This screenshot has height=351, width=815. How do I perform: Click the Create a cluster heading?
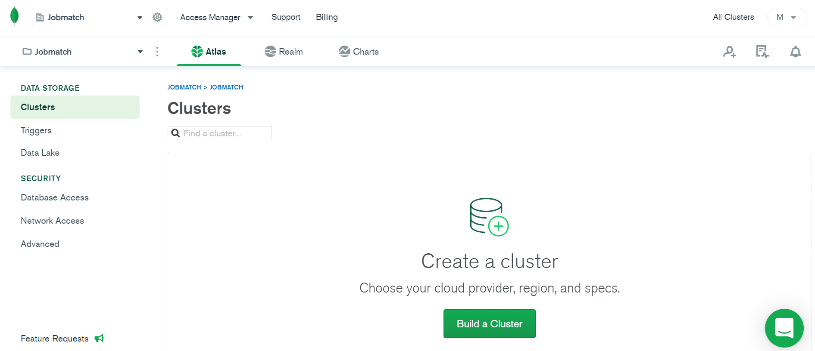pos(490,261)
